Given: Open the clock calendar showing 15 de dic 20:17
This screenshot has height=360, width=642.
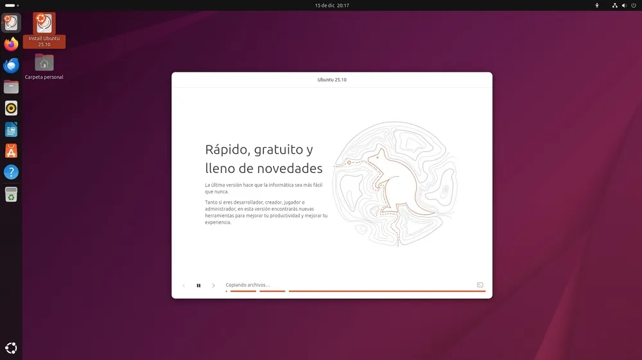Looking at the screenshot, I should click(x=332, y=5).
